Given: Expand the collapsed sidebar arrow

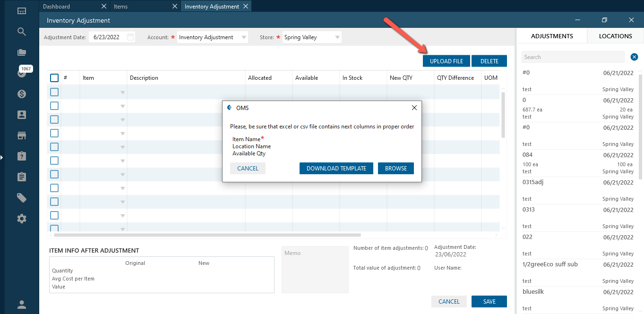Looking at the screenshot, I should (2, 157).
